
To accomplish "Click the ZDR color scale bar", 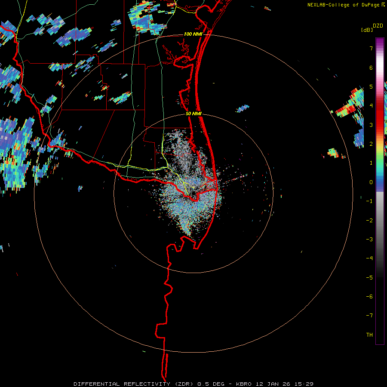I will [x=380, y=191].
